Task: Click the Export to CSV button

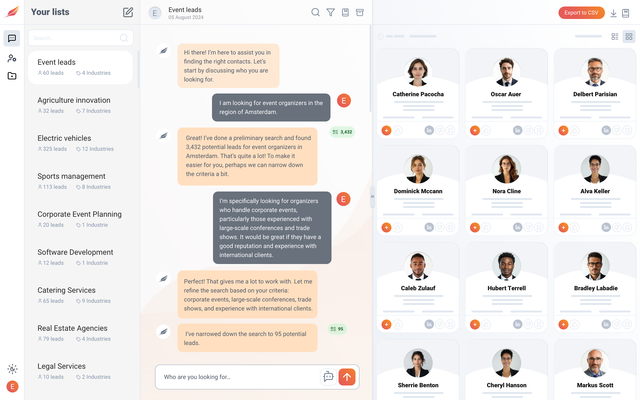Action: (581, 12)
